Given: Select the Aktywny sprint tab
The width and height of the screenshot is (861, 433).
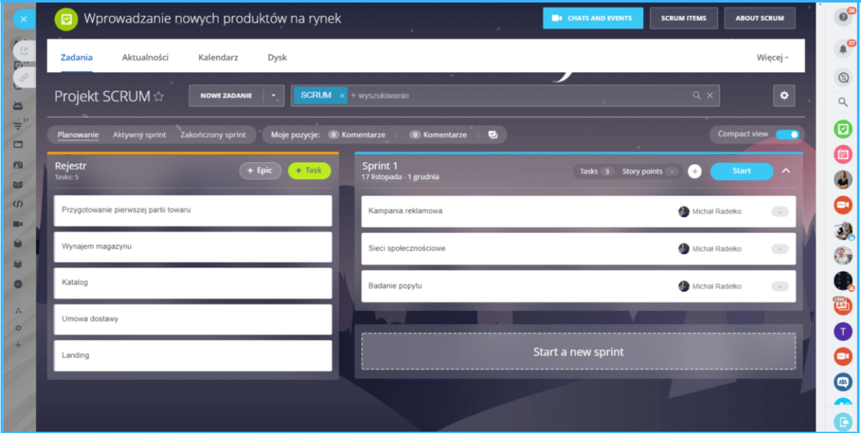Looking at the screenshot, I should tap(139, 135).
